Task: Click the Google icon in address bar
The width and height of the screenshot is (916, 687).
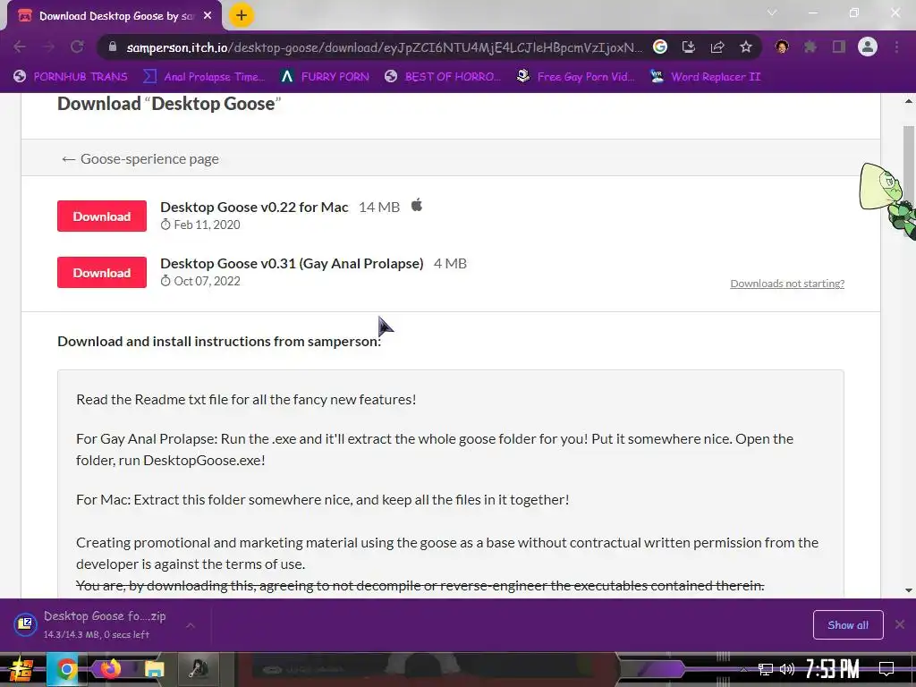Action: 660,47
